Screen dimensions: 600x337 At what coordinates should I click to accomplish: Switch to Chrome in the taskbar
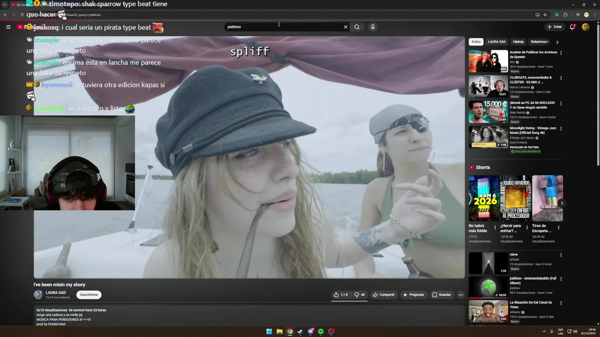(x=290, y=331)
